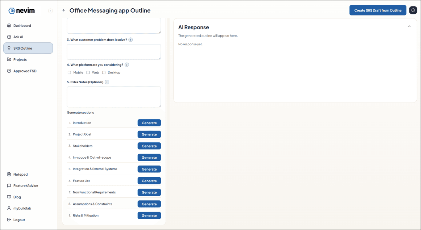The height and width of the screenshot is (230, 421).
Task: Collapse the sidebar using the toggle icon
Action: (x=50, y=11)
